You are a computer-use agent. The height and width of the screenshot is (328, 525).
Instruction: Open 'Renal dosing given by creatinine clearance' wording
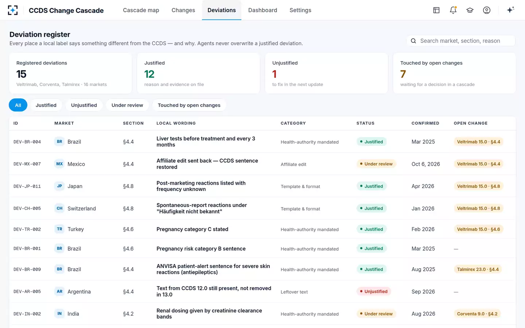click(209, 313)
